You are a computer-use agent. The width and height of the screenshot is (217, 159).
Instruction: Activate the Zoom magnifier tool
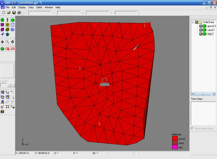7,42
